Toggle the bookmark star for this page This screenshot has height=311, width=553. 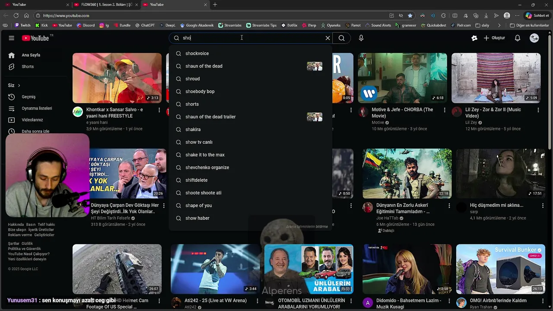(x=410, y=16)
